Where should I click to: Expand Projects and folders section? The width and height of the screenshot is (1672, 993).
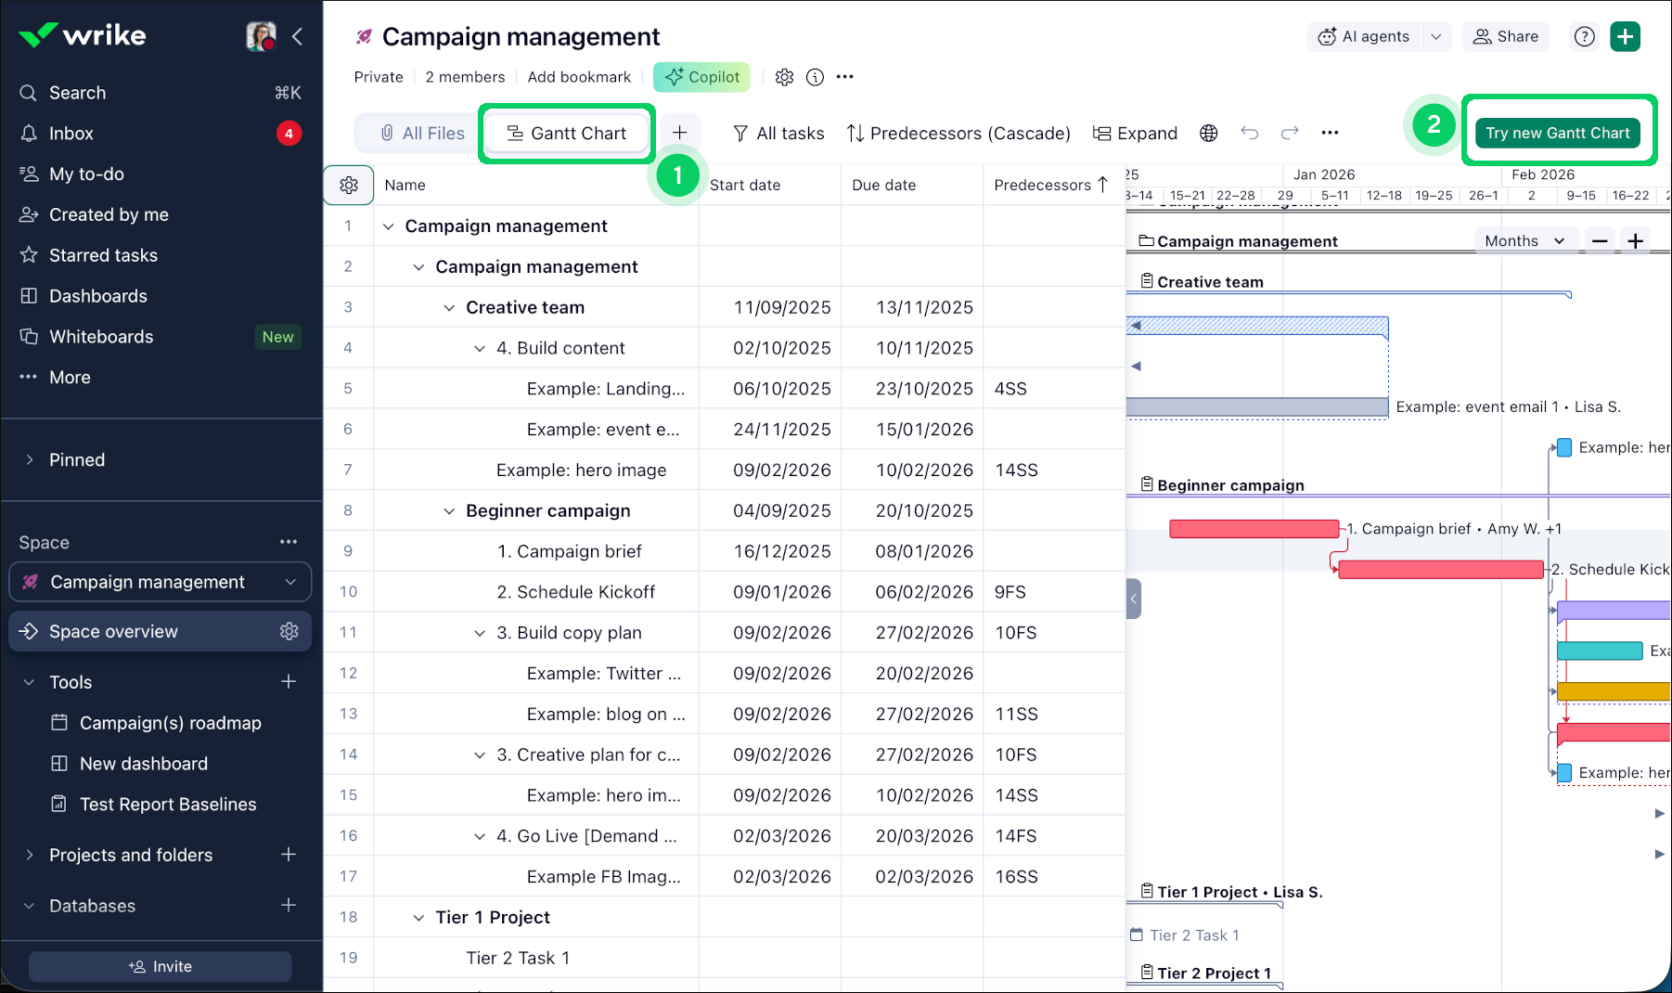click(29, 855)
